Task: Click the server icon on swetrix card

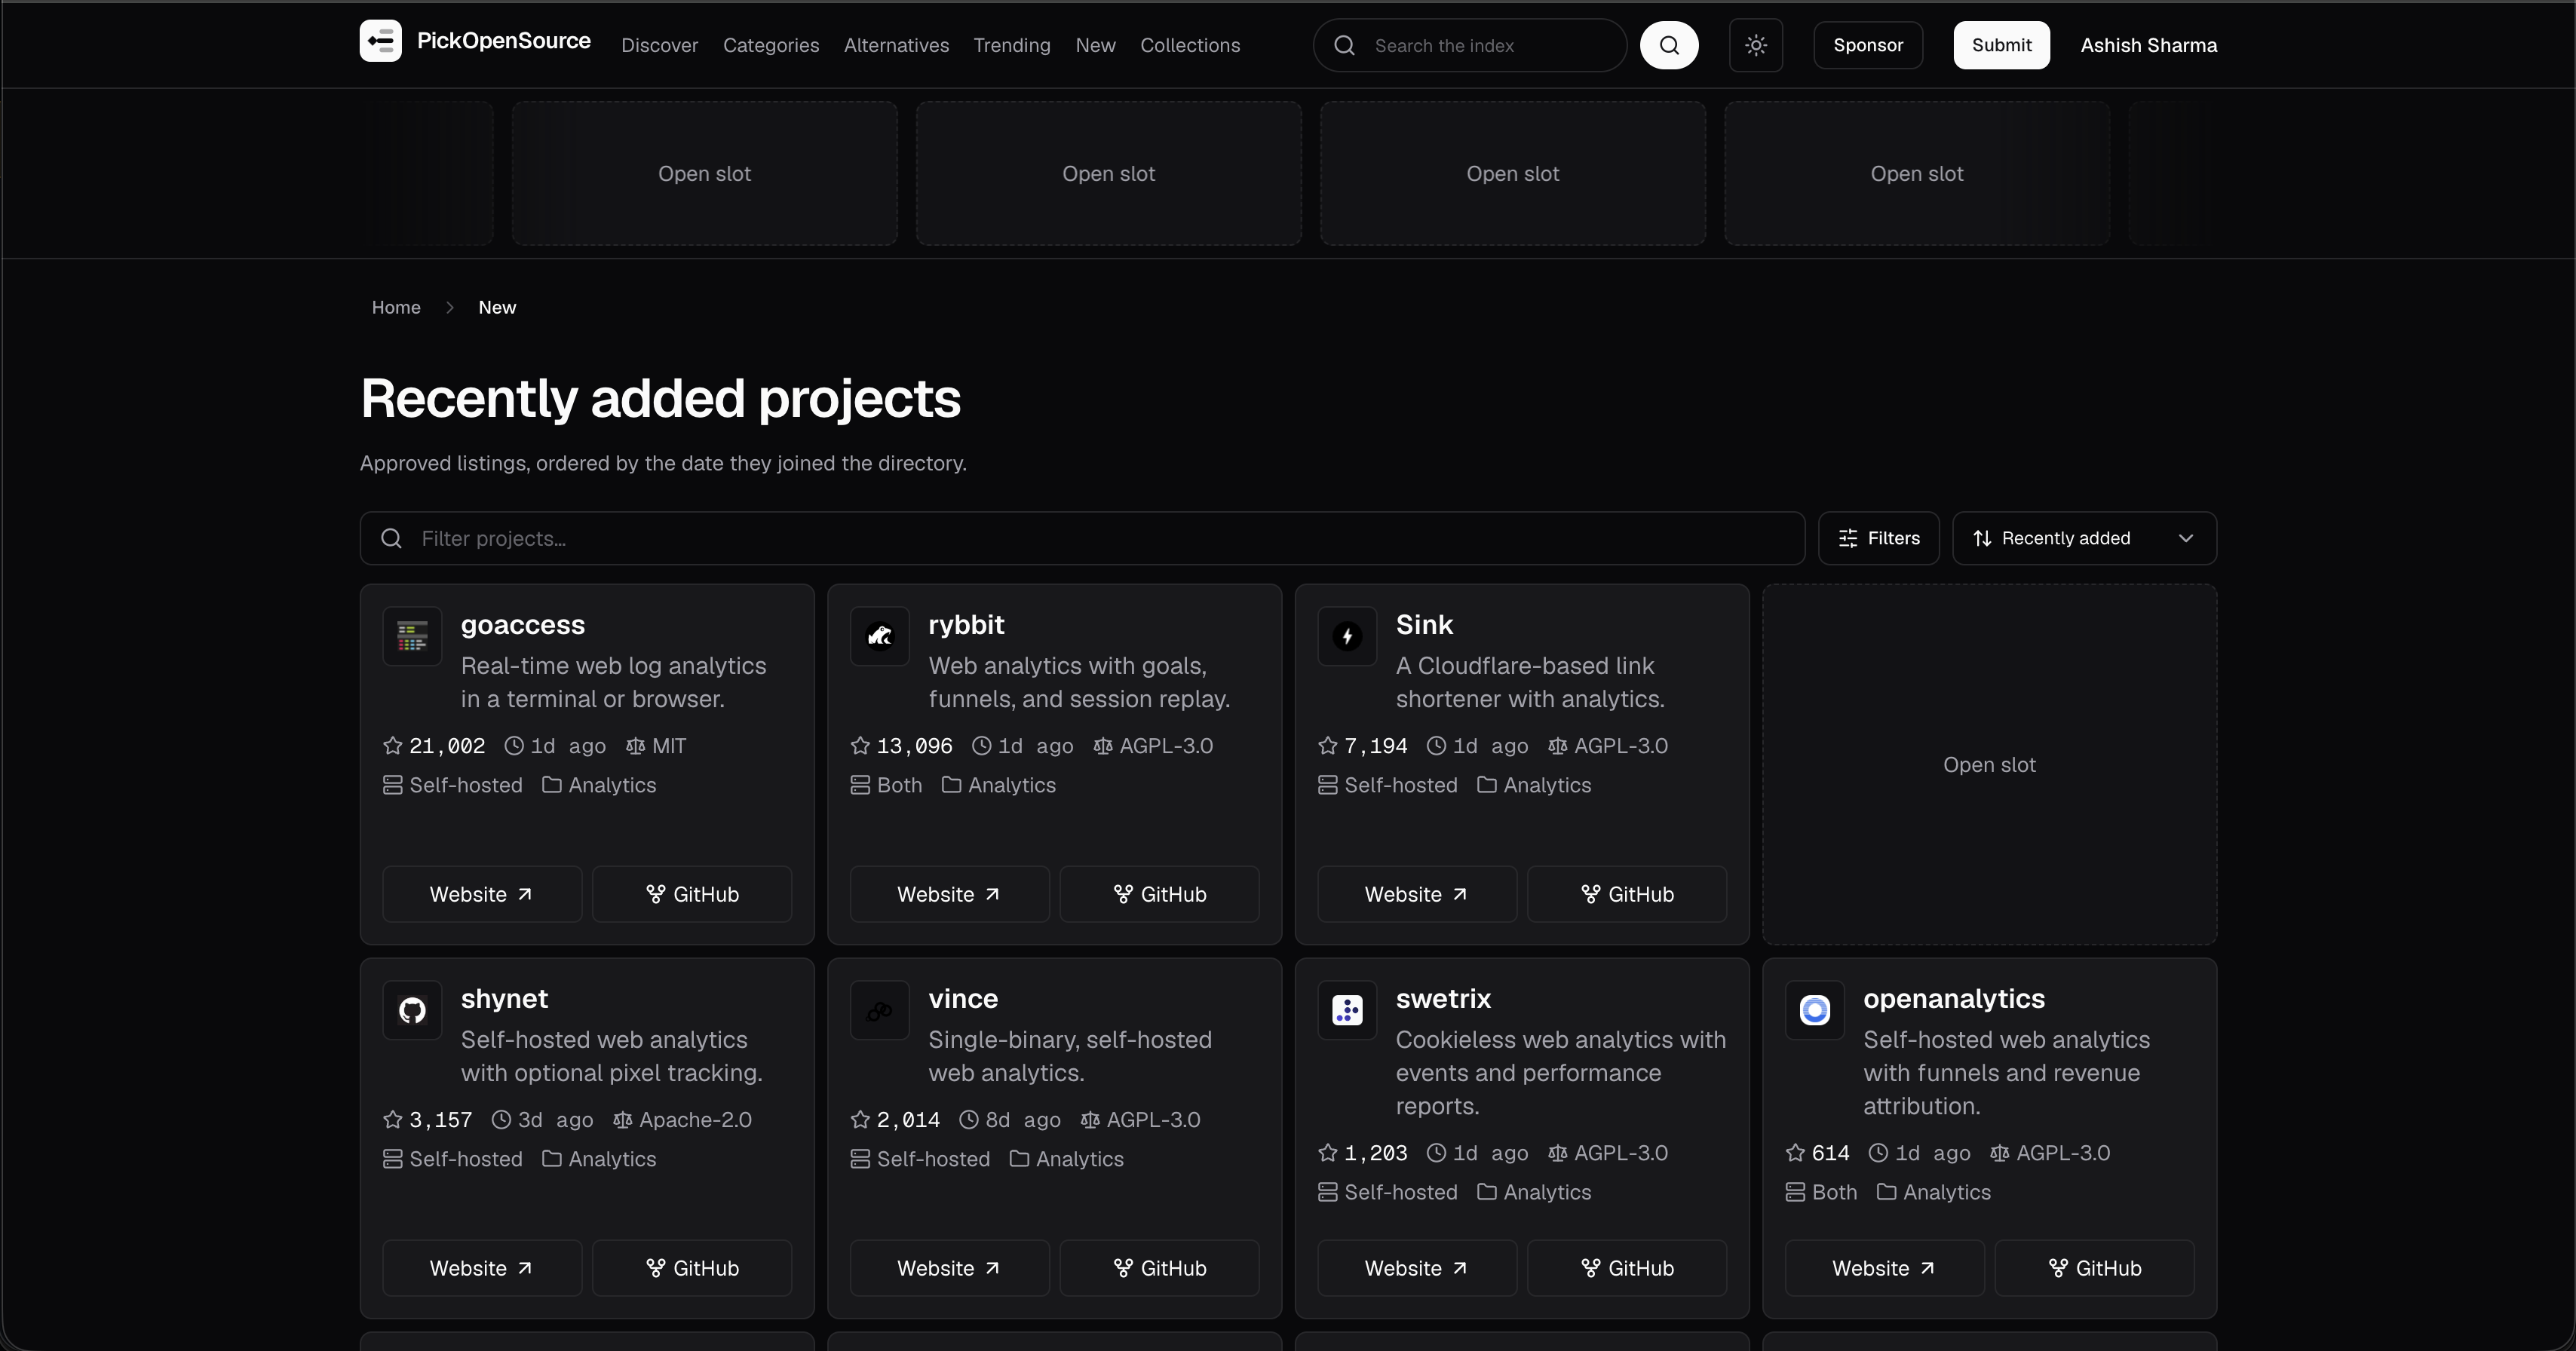Action: coord(1328,1192)
